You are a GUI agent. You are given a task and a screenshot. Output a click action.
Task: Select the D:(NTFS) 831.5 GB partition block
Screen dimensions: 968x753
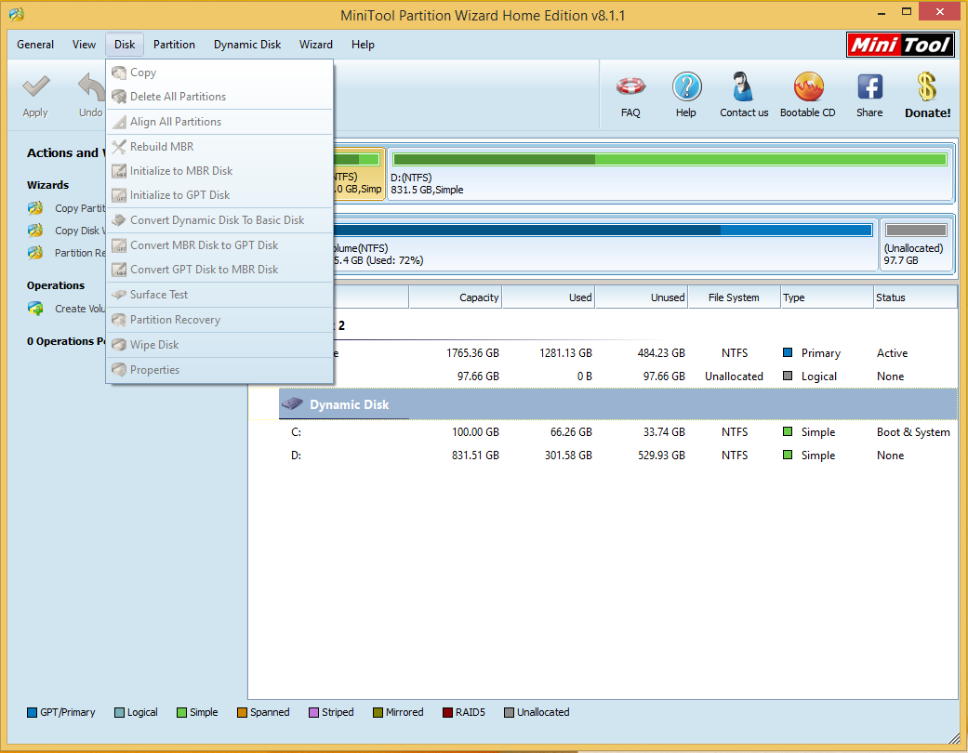click(x=670, y=174)
